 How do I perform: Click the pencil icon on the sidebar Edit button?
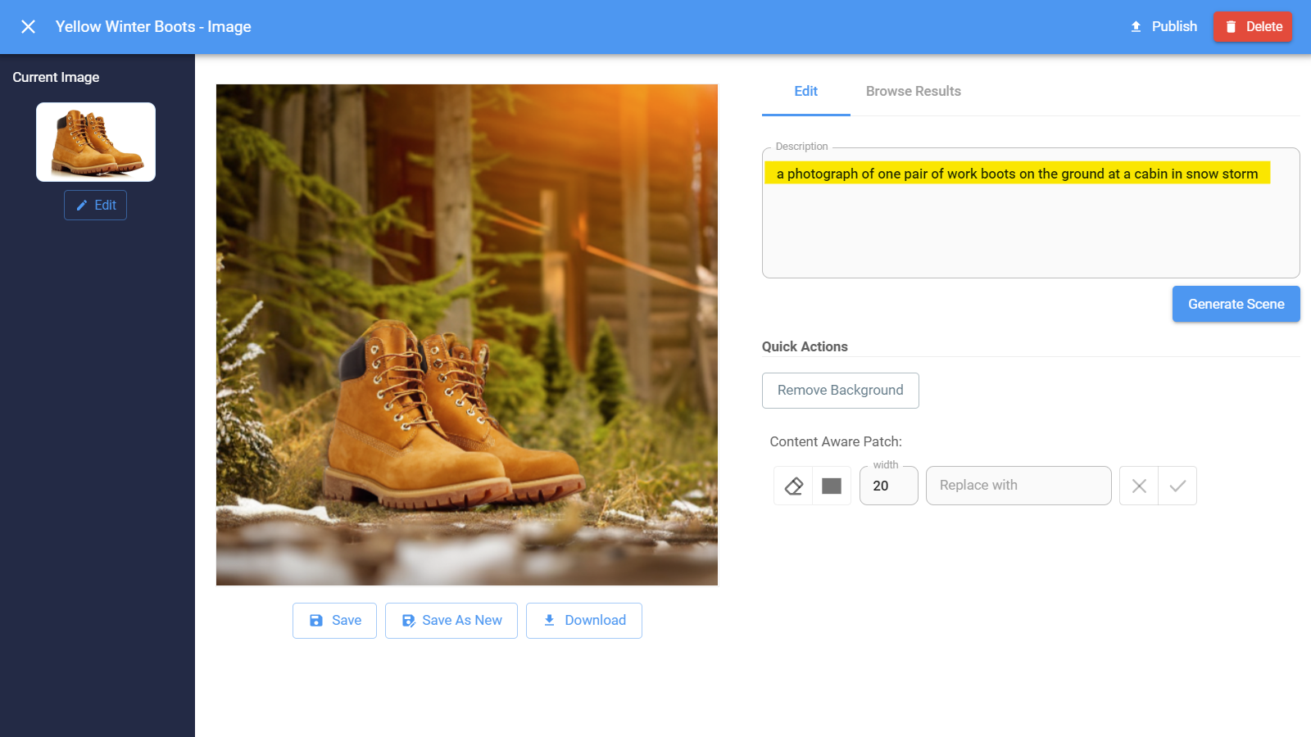(x=83, y=205)
